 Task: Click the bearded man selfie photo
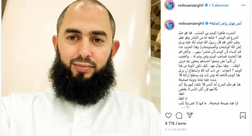click(81, 68)
